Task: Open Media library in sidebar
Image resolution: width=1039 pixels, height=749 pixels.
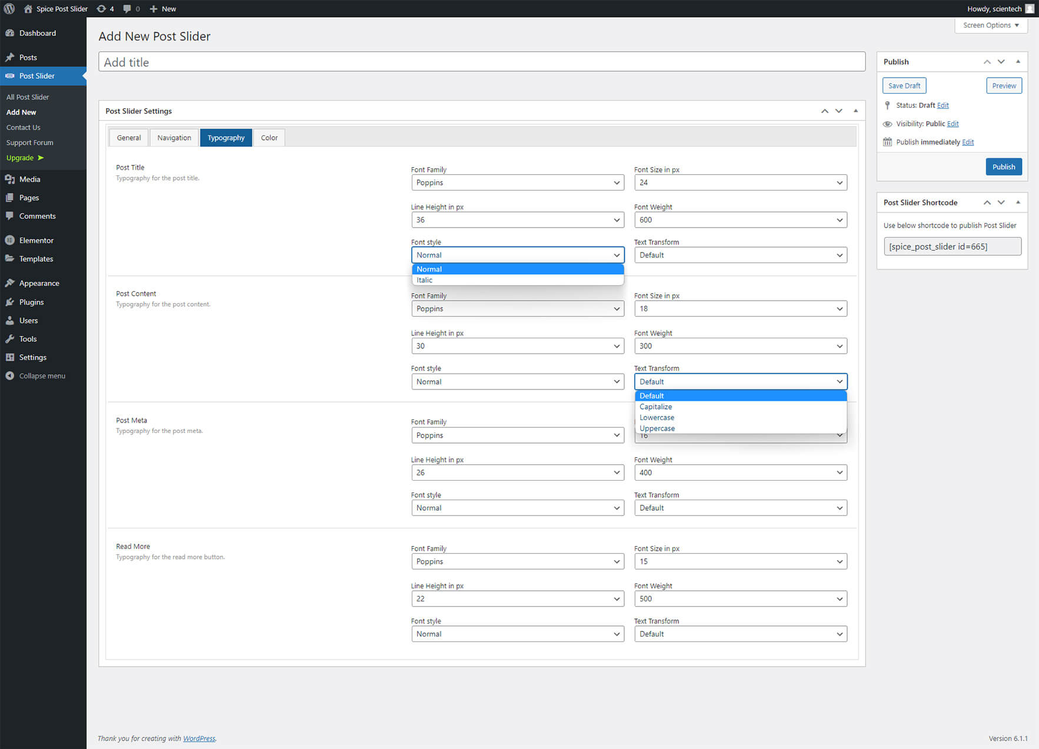Action: tap(29, 179)
